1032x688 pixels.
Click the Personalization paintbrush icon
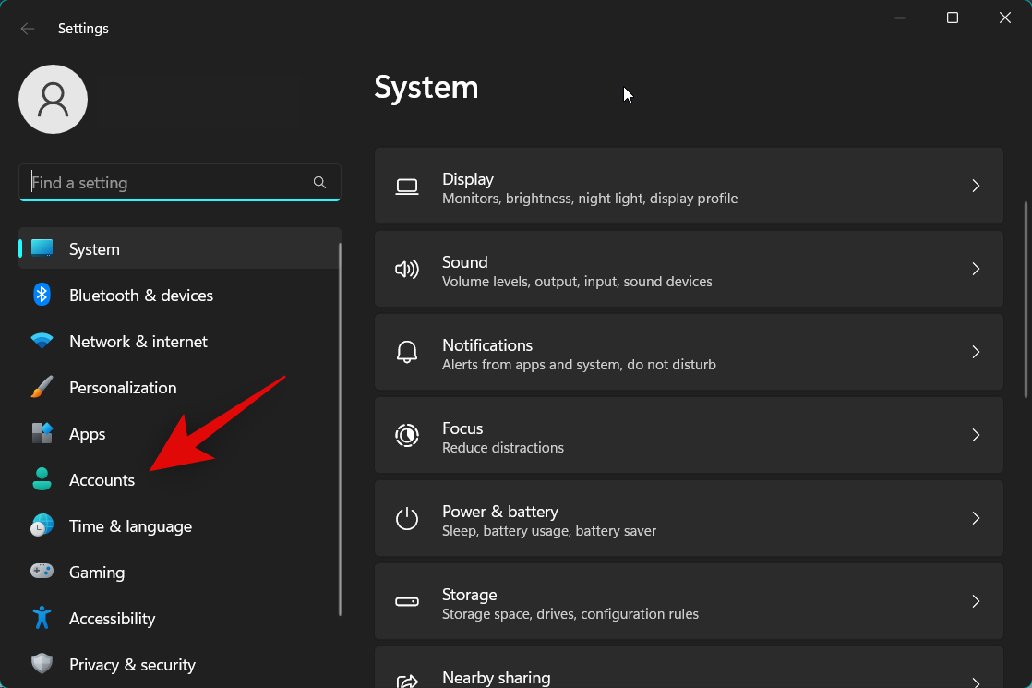42,387
